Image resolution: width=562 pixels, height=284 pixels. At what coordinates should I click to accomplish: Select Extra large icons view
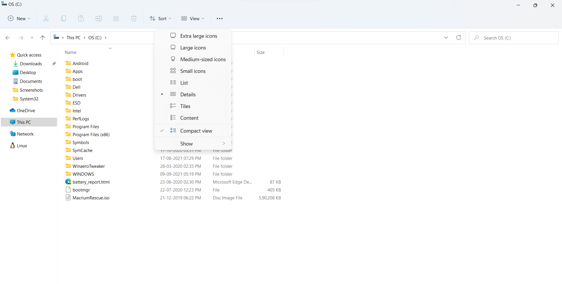(193, 36)
